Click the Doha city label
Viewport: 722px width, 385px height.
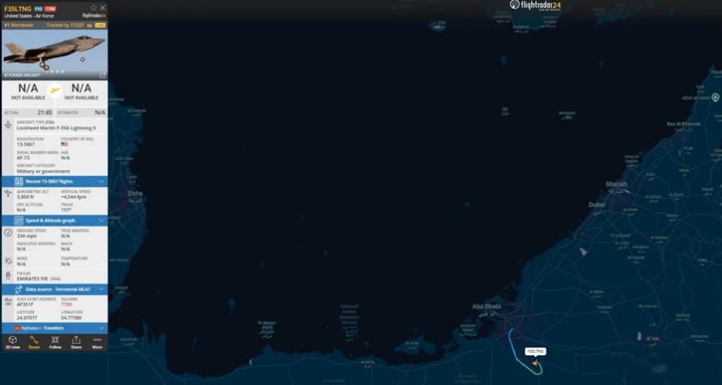pyautogui.click(x=135, y=193)
